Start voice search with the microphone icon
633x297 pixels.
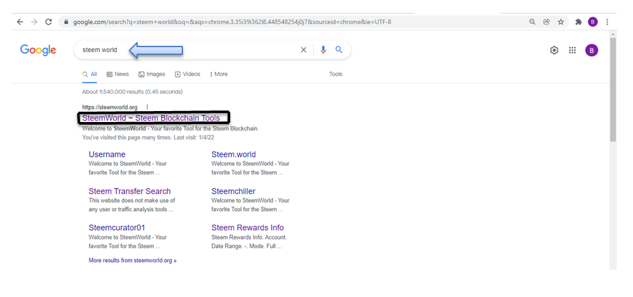tap(323, 50)
